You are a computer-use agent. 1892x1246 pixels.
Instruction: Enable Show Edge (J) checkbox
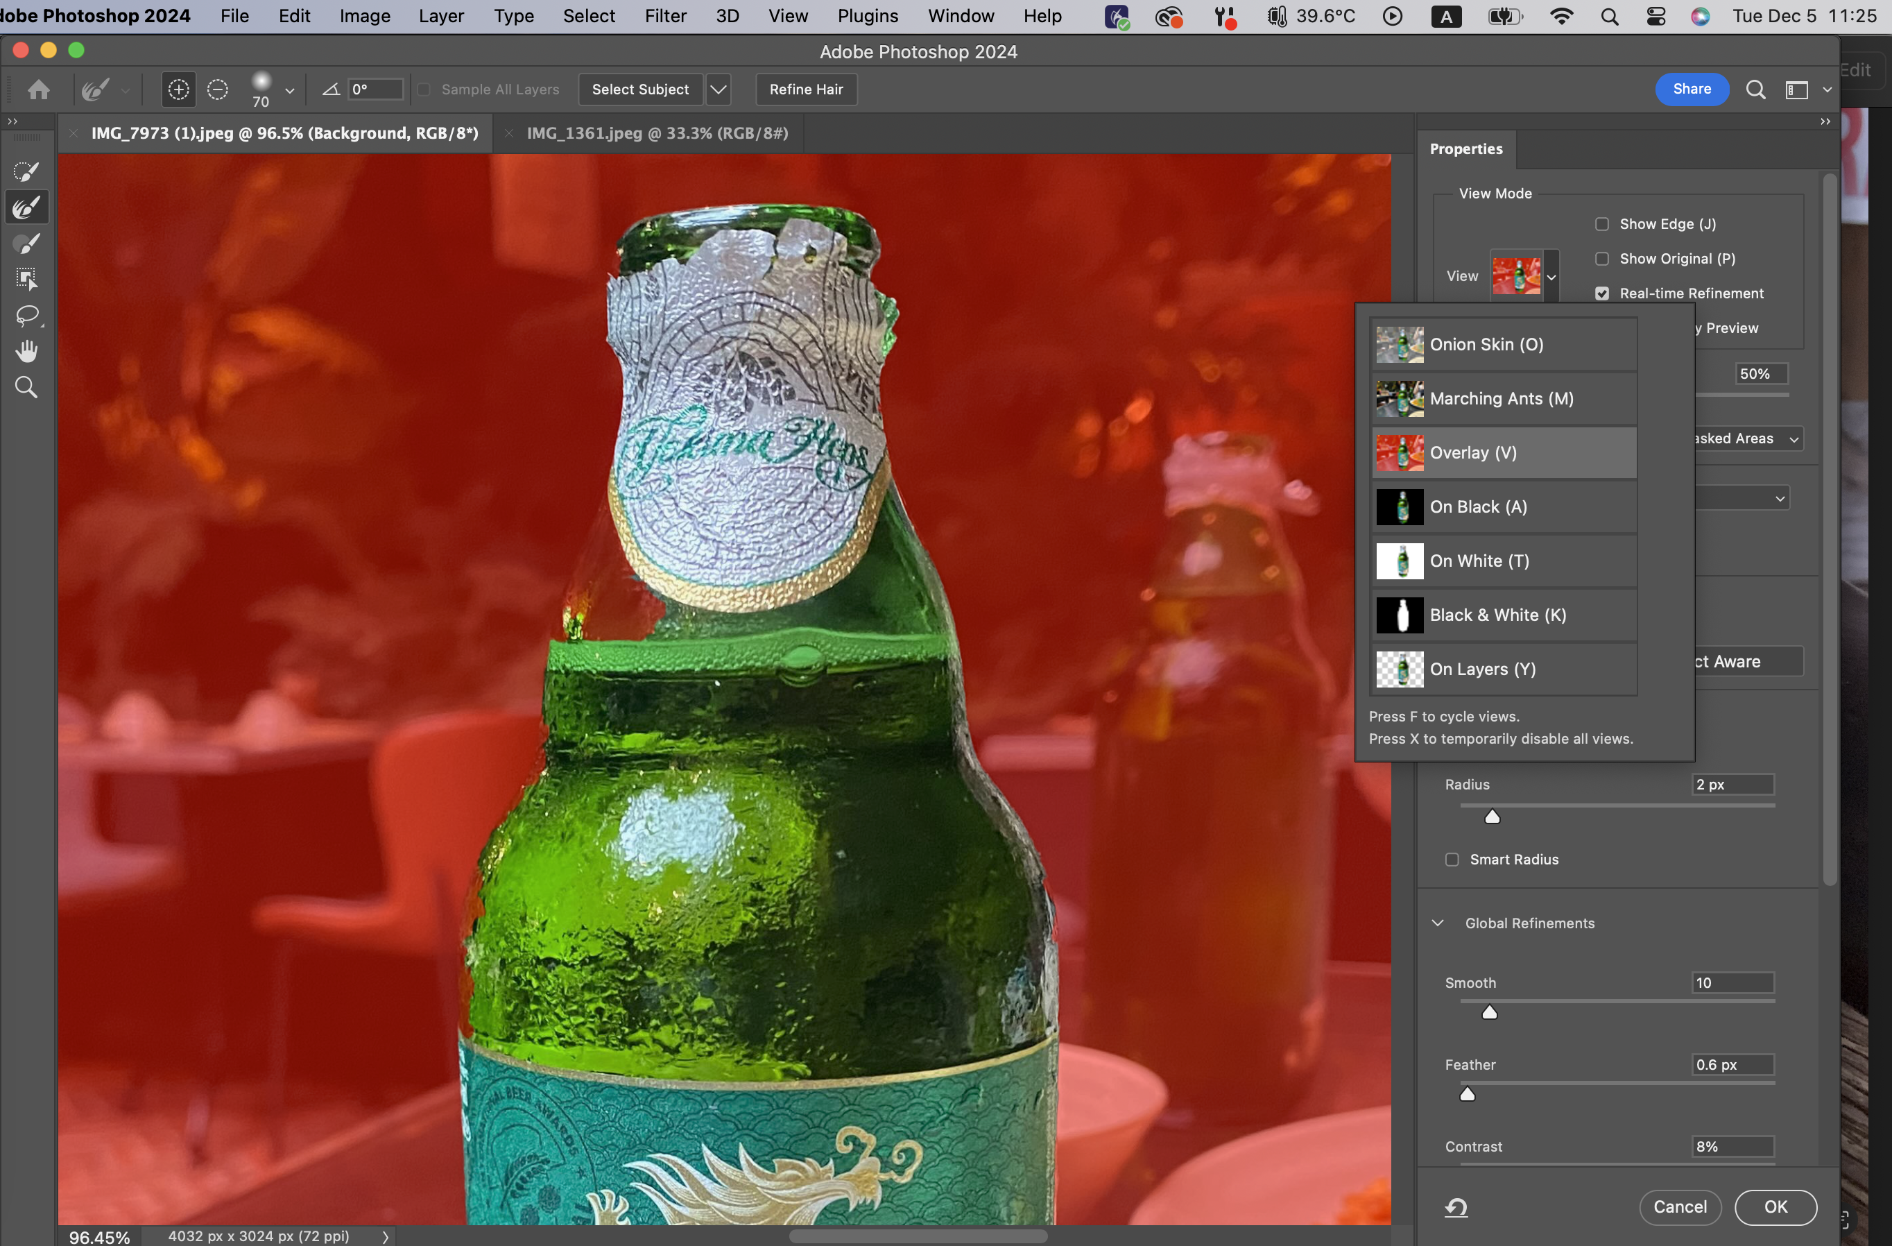pos(1602,224)
